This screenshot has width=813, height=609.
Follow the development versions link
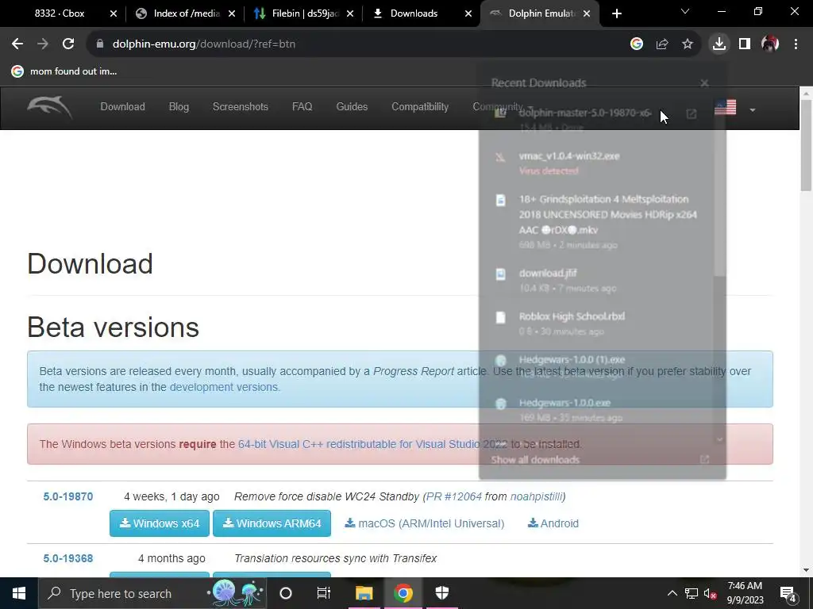[225, 387]
